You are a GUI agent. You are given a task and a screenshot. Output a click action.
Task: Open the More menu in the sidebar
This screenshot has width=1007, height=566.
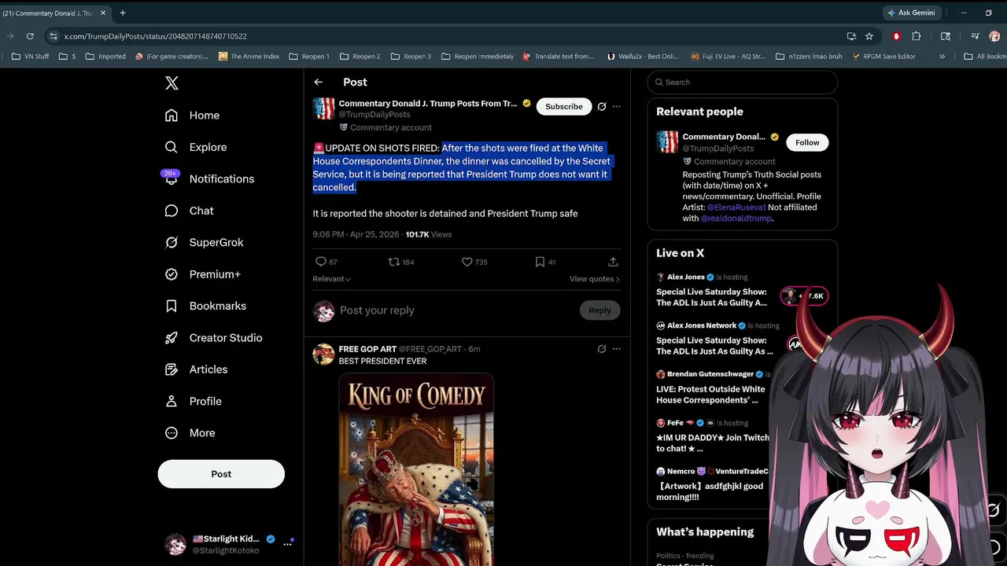[x=190, y=433]
